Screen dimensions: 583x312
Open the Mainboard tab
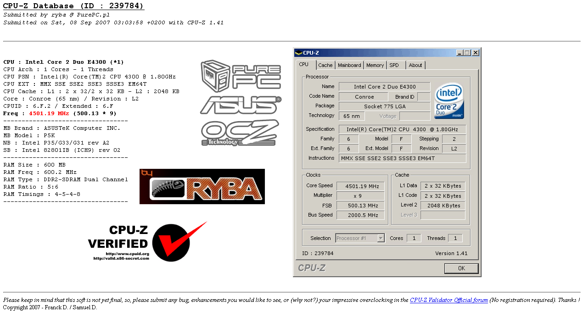coord(350,65)
